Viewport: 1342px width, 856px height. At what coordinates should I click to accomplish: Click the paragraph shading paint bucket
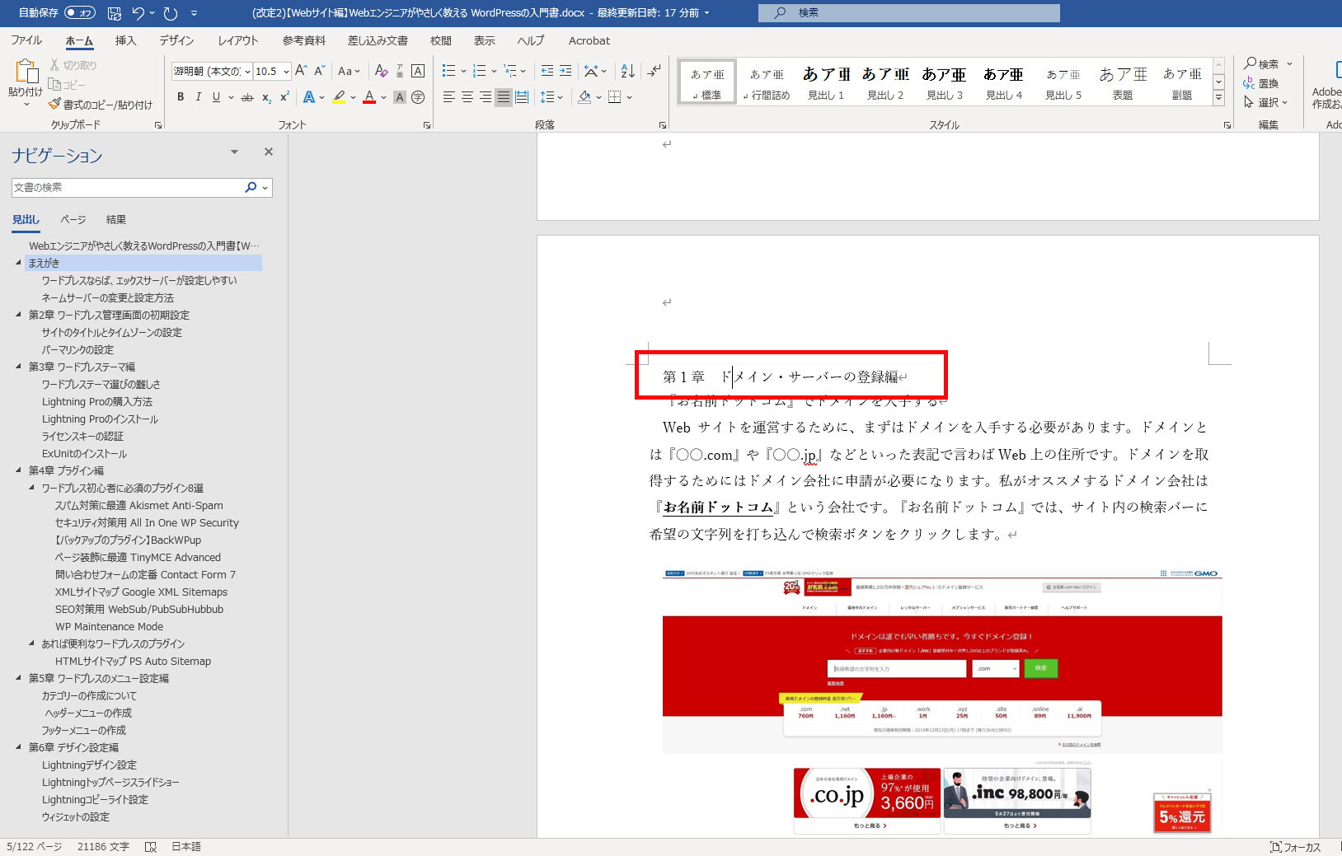[x=584, y=97]
